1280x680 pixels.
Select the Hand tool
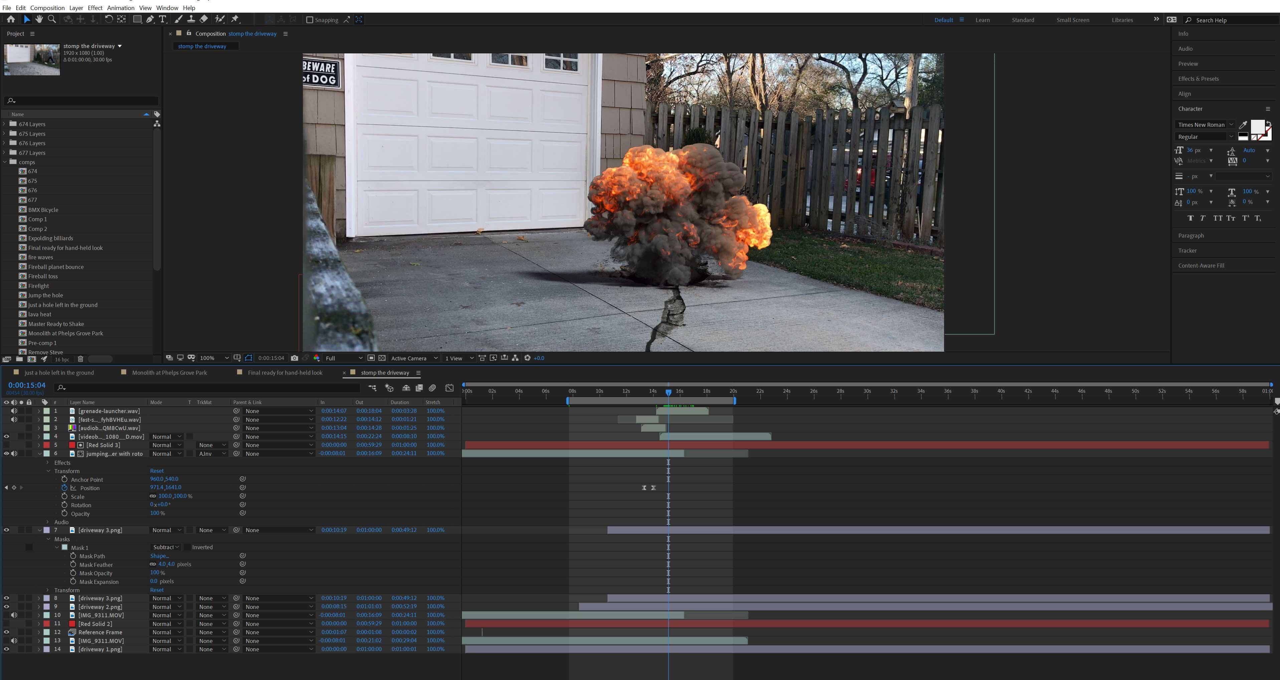tap(39, 19)
